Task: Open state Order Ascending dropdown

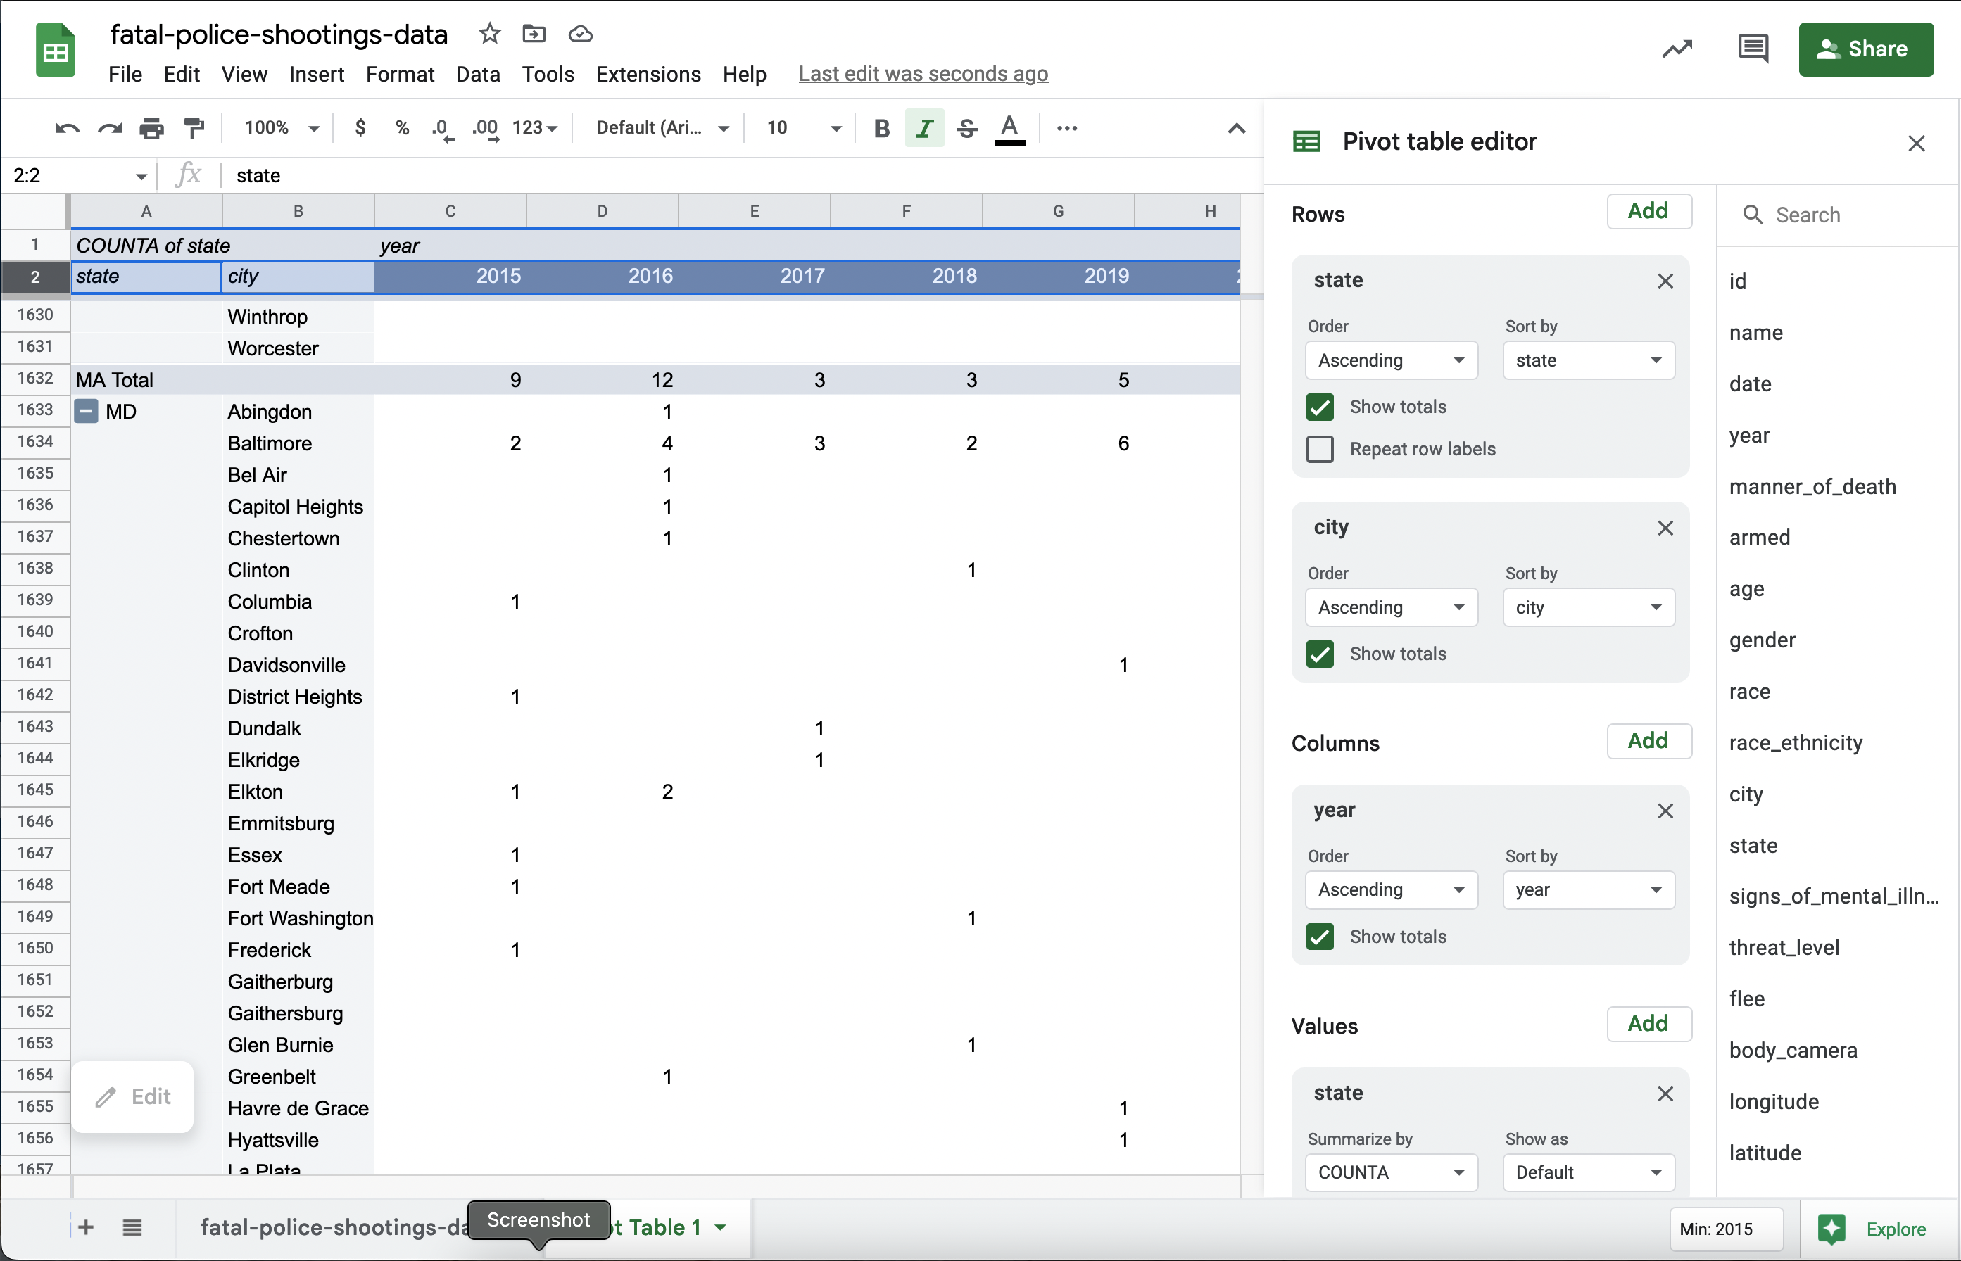Action: pos(1391,360)
